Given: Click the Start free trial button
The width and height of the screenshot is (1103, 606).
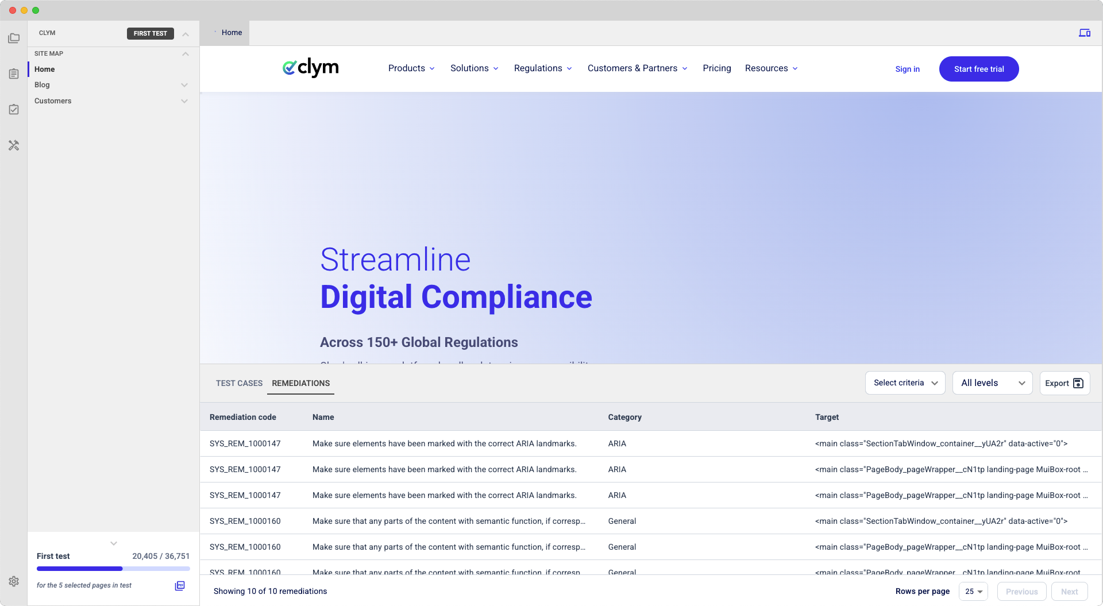Looking at the screenshot, I should [979, 69].
